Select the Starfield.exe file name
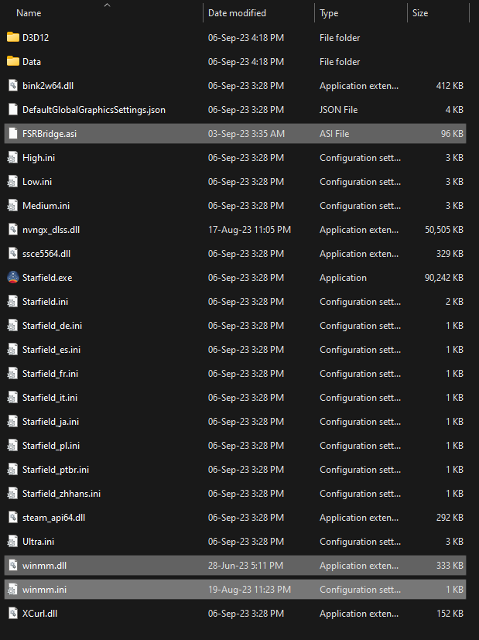The height and width of the screenshot is (640, 479). point(47,278)
